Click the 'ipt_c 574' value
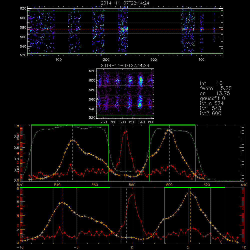The image size is (250, 250). pos(212,103)
